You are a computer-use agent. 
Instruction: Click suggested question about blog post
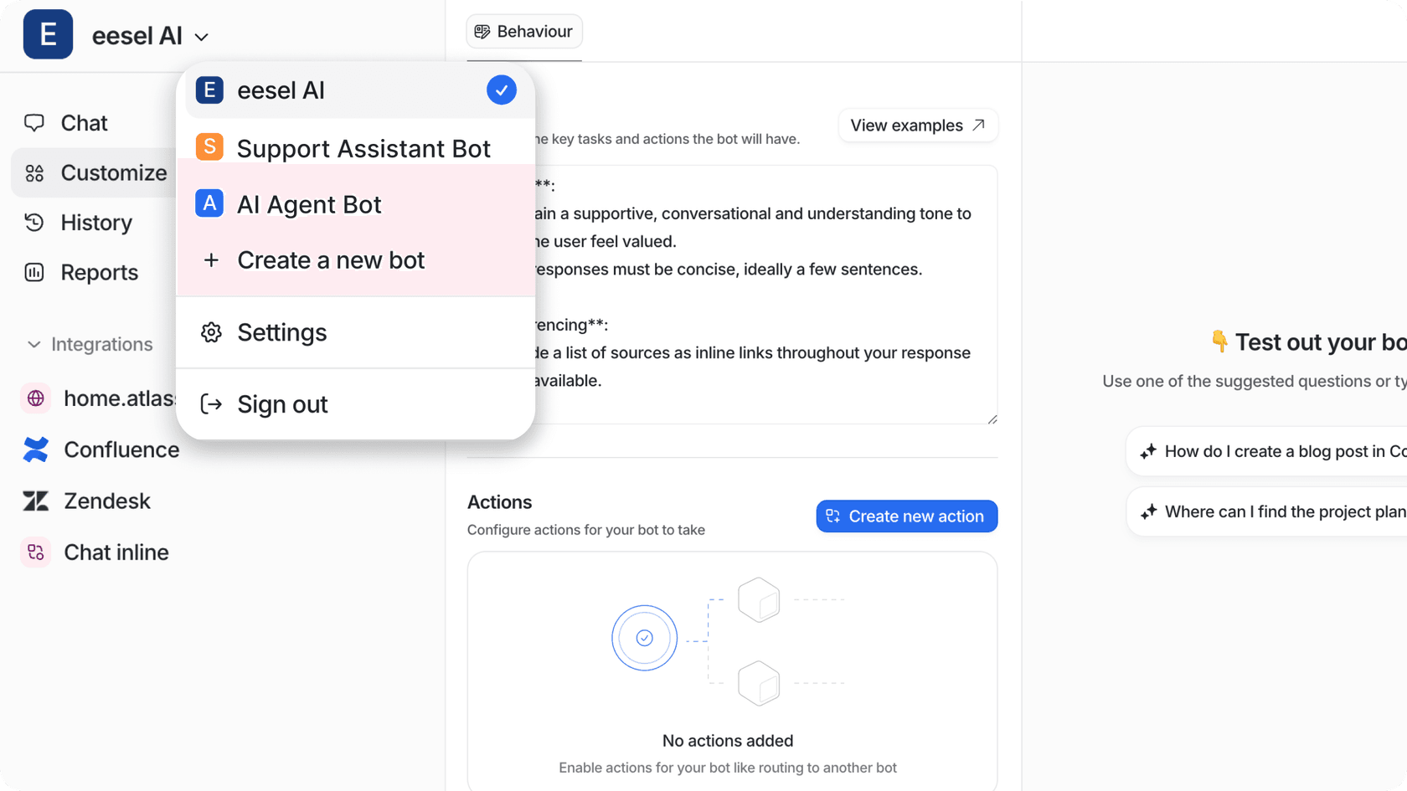point(1266,451)
